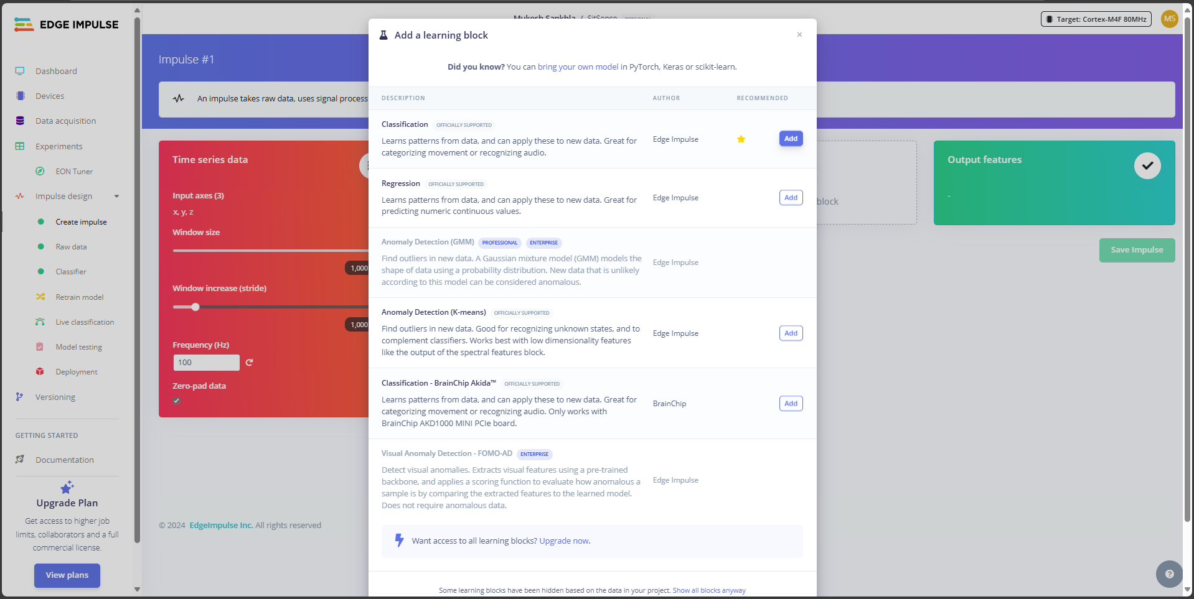This screenshot has height=599, width=1194.
Task: Click the Live classification icon
Action: coord(40,322)
